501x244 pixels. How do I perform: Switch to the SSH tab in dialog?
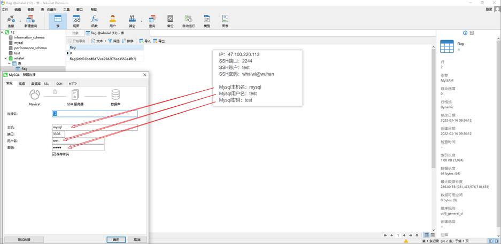click(x=59, y=84)
